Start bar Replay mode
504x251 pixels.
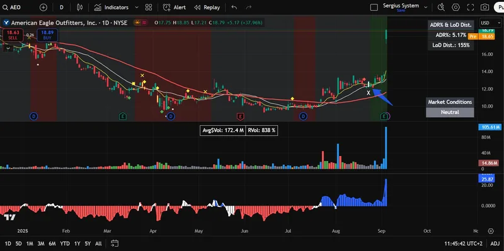click(x=207, y=7)
